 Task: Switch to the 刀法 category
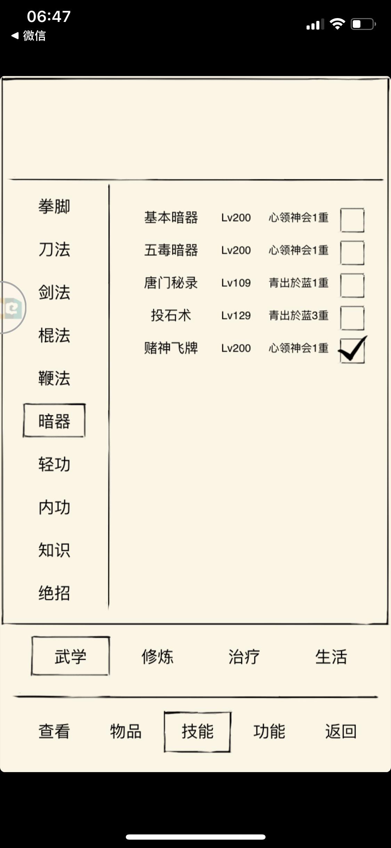click(54, 249)
